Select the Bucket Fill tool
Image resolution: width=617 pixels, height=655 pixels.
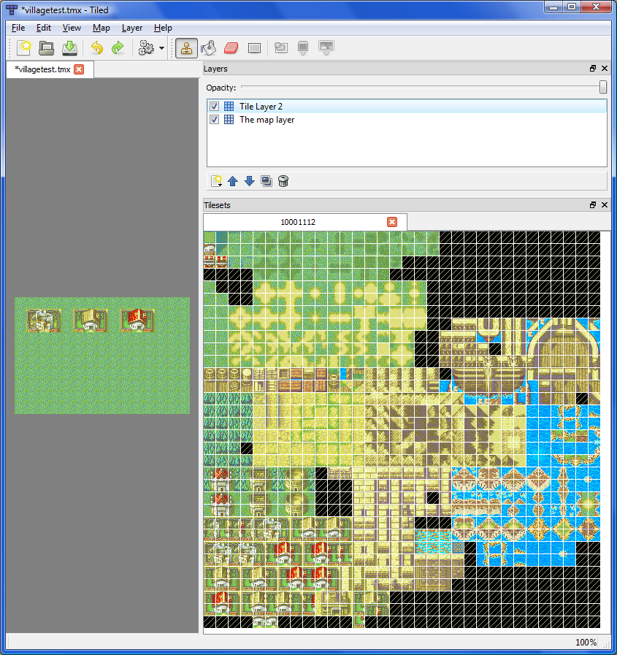(208, 47)
